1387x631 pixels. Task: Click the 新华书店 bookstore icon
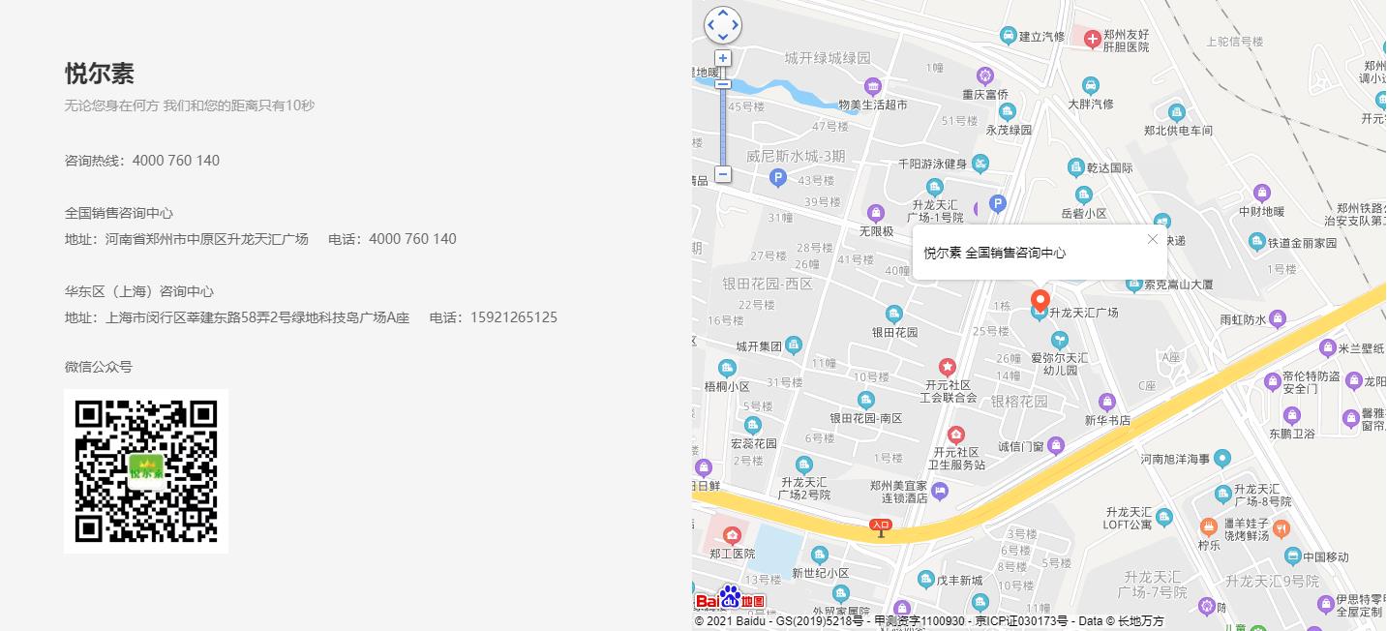[1107, 402]
